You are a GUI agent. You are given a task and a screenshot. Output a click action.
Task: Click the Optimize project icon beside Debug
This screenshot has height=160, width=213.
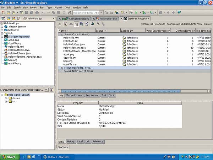[x=152, y=13]
